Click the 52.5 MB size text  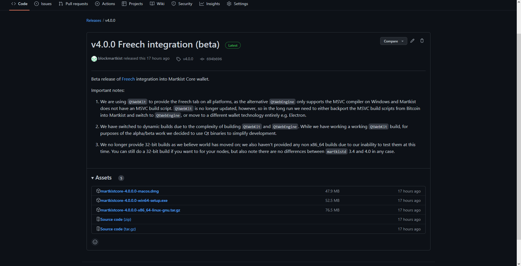tap(332, 200)
